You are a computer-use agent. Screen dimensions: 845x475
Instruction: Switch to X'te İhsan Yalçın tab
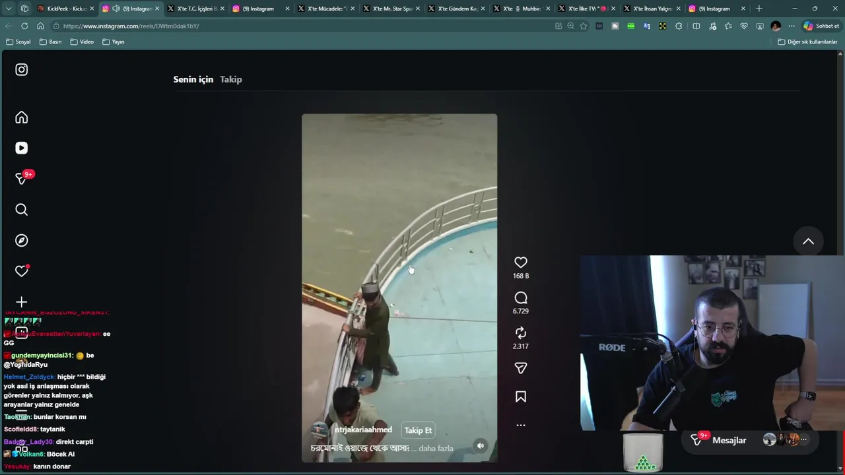652,9
